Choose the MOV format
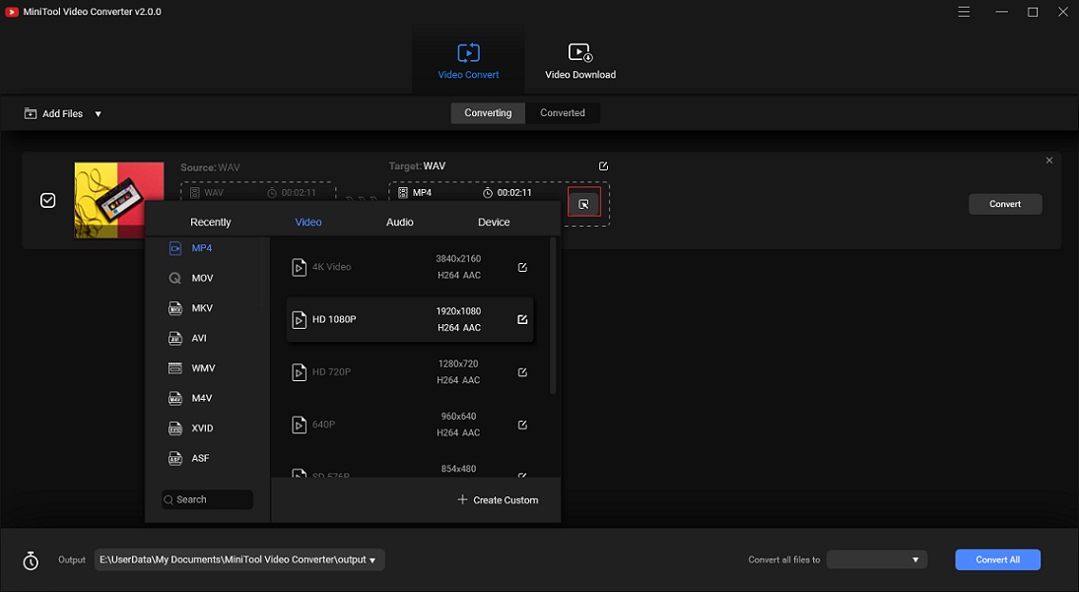 coord(202,278)
